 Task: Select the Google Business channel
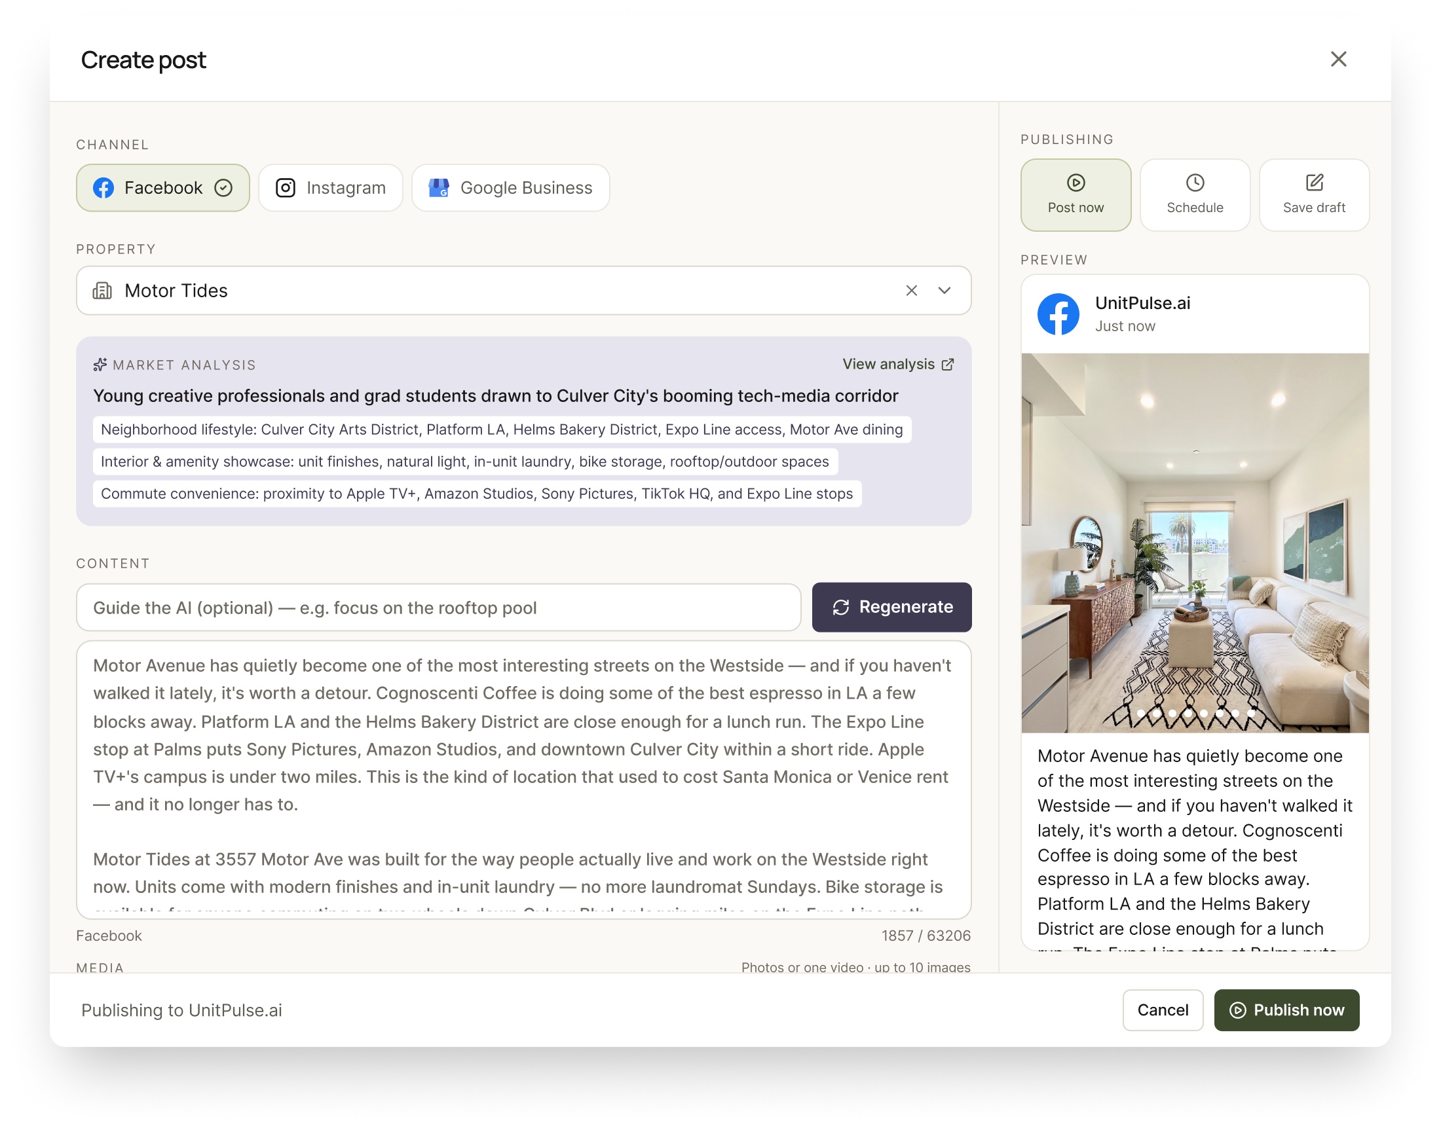click(510, 188)
